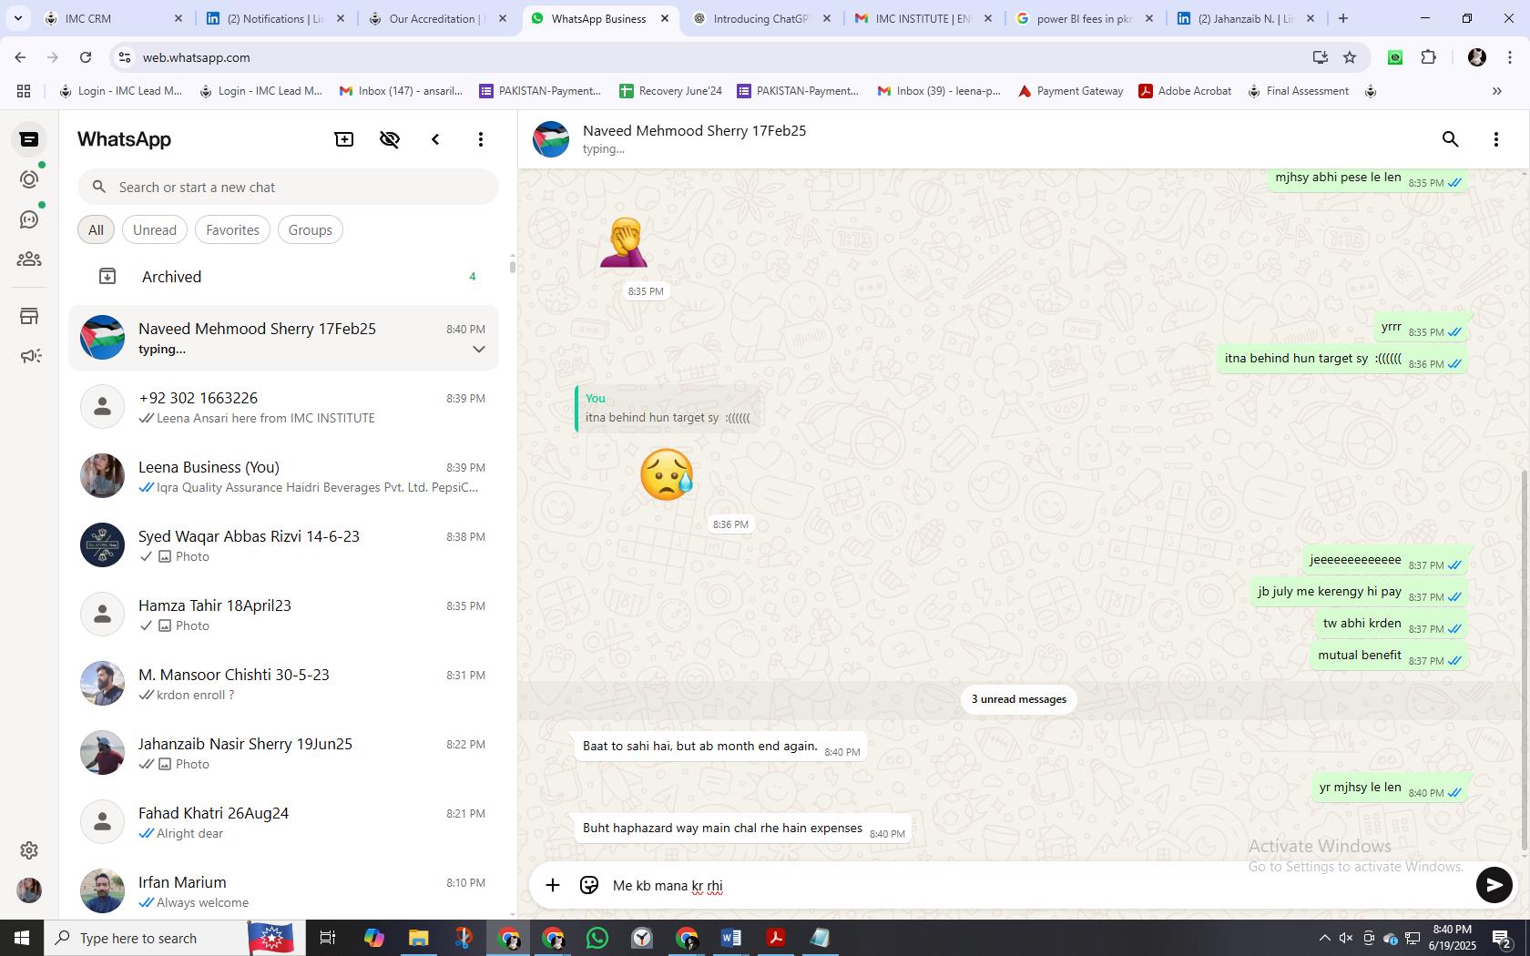Click the Search or start a new chat field
1530x956 pixels.
point(288,187)
